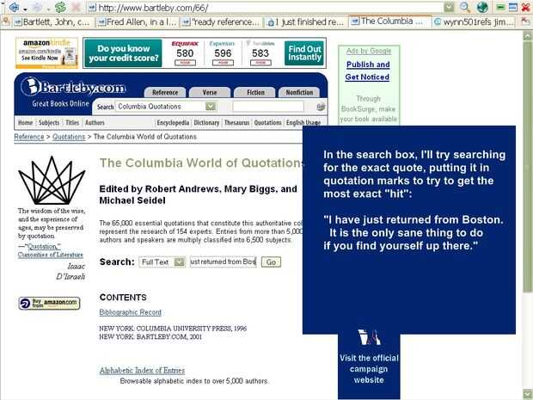Click the "Curiosities of Literature" link
Image resolution: width=533 pixels, height=400 pixels.
pyautogui.click(x=51, y=255)
